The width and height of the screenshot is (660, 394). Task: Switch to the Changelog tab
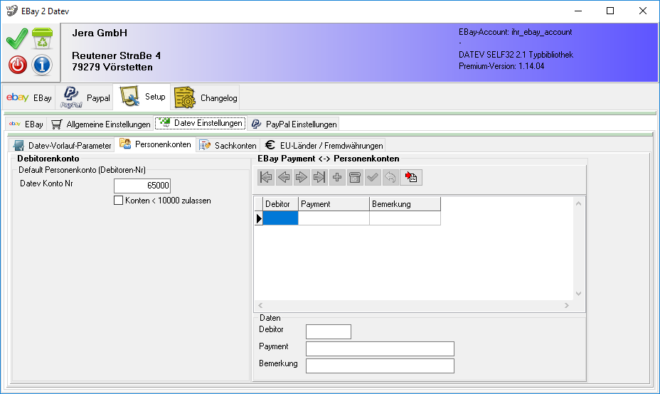click(206, 97)
